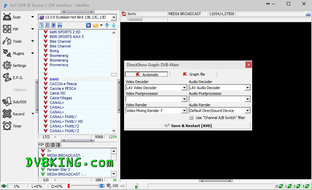Click the green device icon in status bar
The width and height of the screenshot is (312, 190).
pyautogui.click(x=4, y=186)
